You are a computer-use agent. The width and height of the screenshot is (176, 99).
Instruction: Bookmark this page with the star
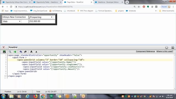pyautogui.click(x=139, y=7)
